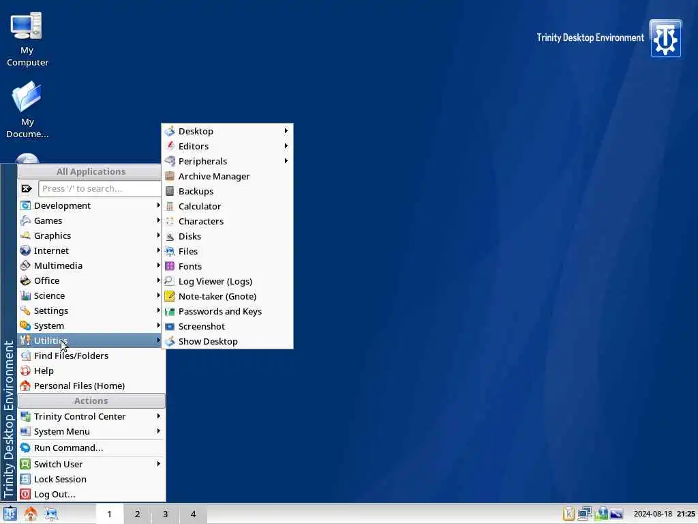The width and height of the screenshot is (698, 524).
Task: Click the clear search icon beside search field
Action: coord(27,188)
